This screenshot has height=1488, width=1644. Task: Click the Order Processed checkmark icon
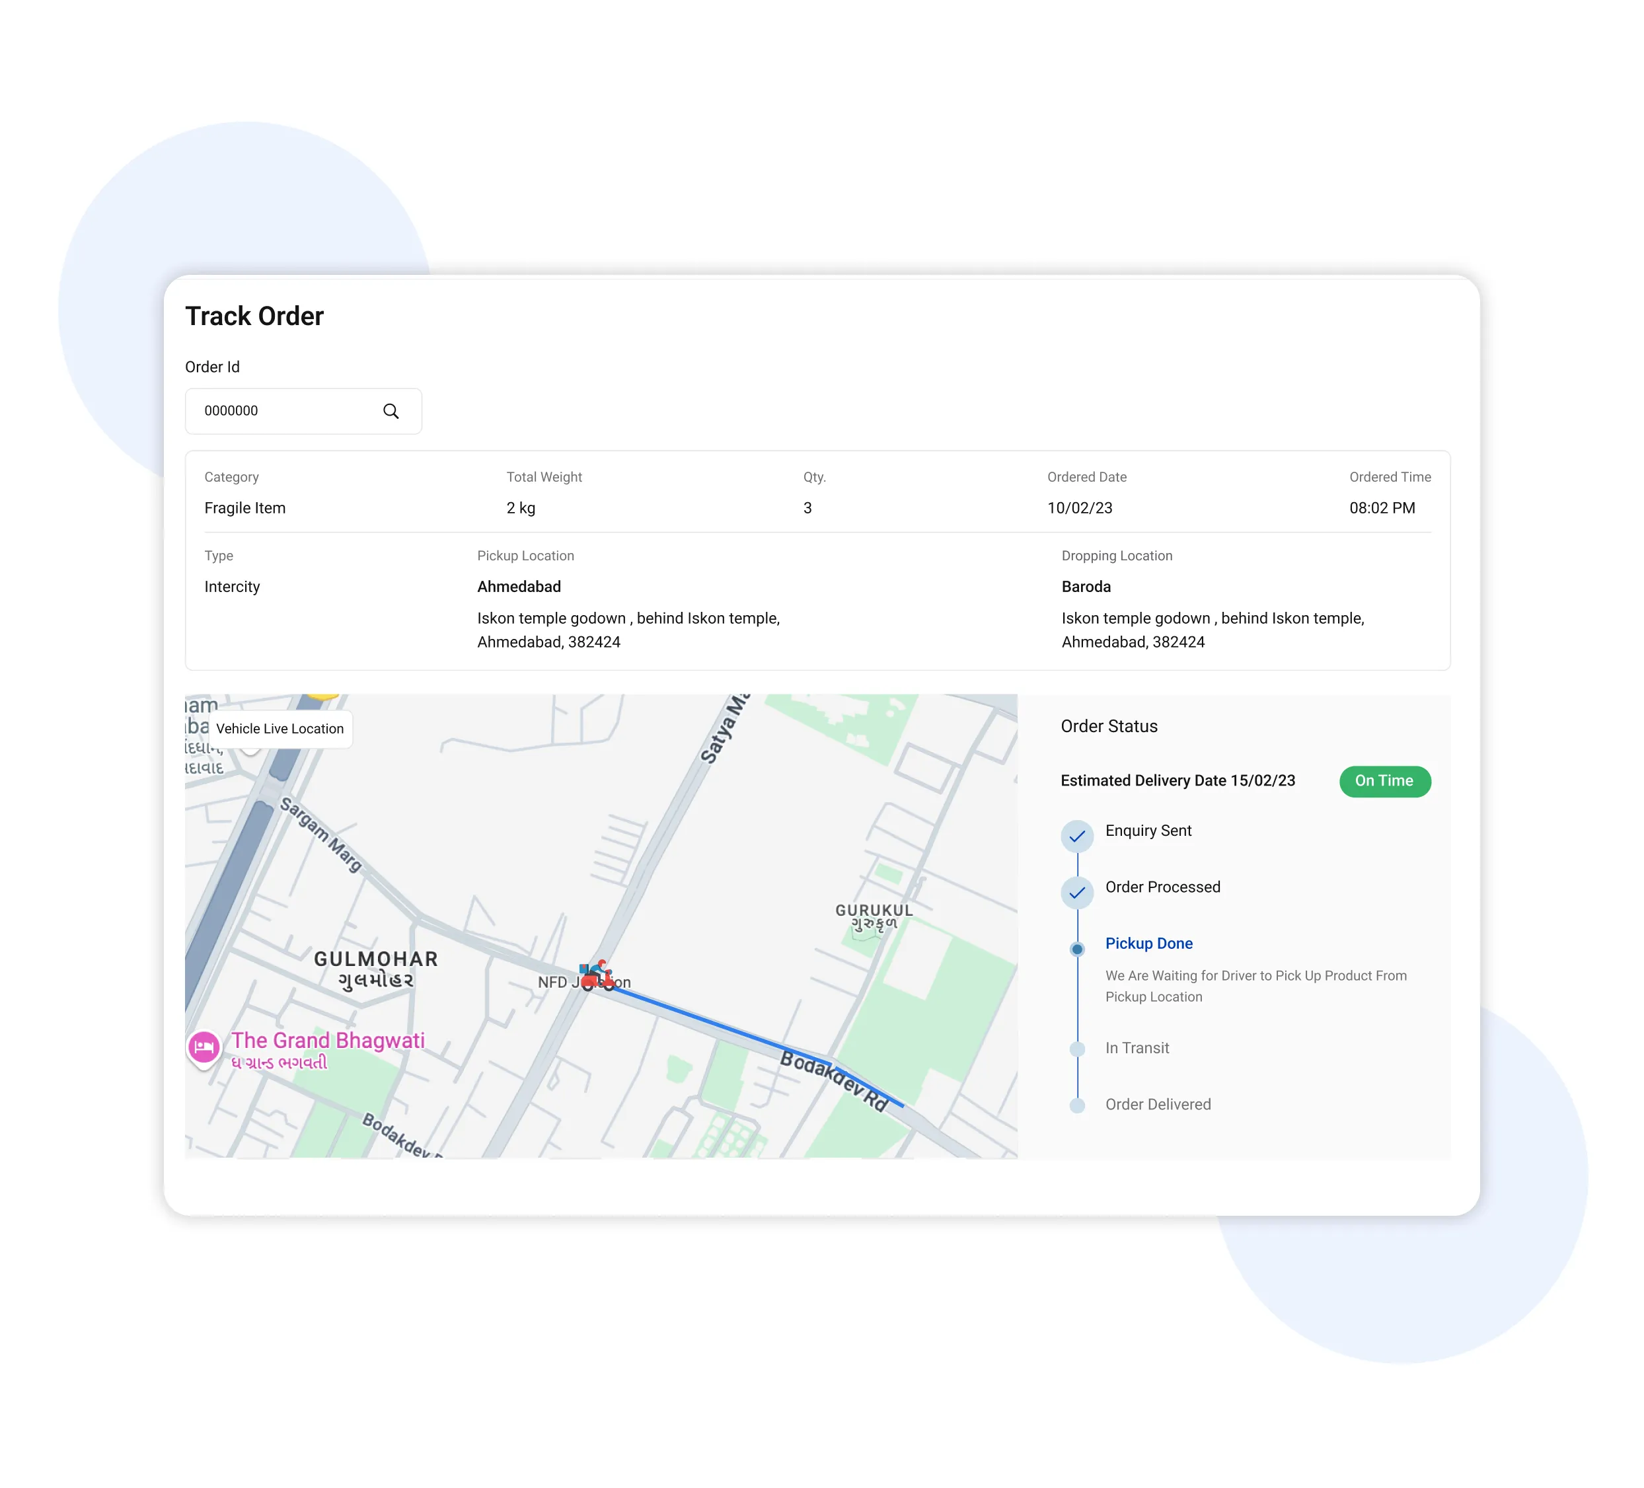click(x=1076, y=892)
